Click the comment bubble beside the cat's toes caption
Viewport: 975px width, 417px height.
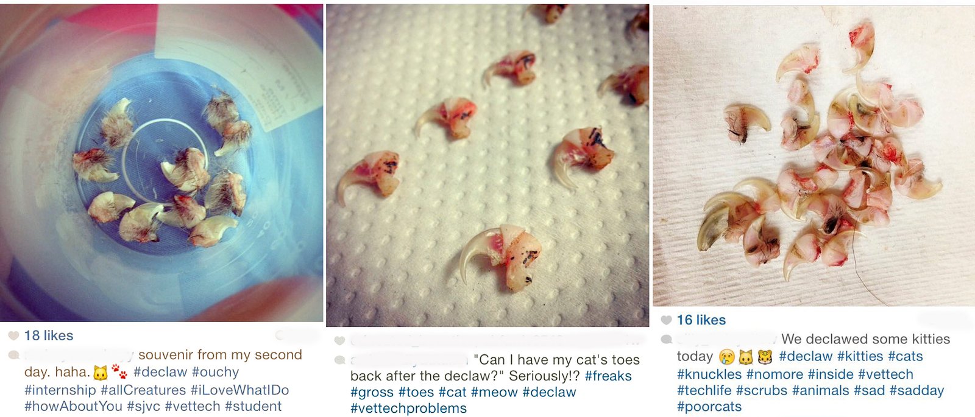339,360
